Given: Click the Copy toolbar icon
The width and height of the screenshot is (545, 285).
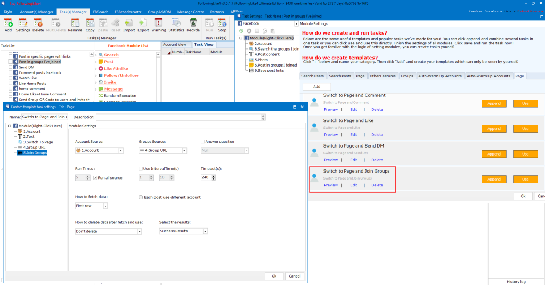Looking at the screenshot, I should [90, 25].
